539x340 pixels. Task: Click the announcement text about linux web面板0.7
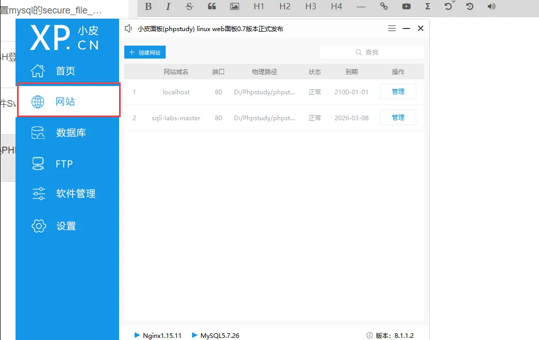tap(210, 29)
